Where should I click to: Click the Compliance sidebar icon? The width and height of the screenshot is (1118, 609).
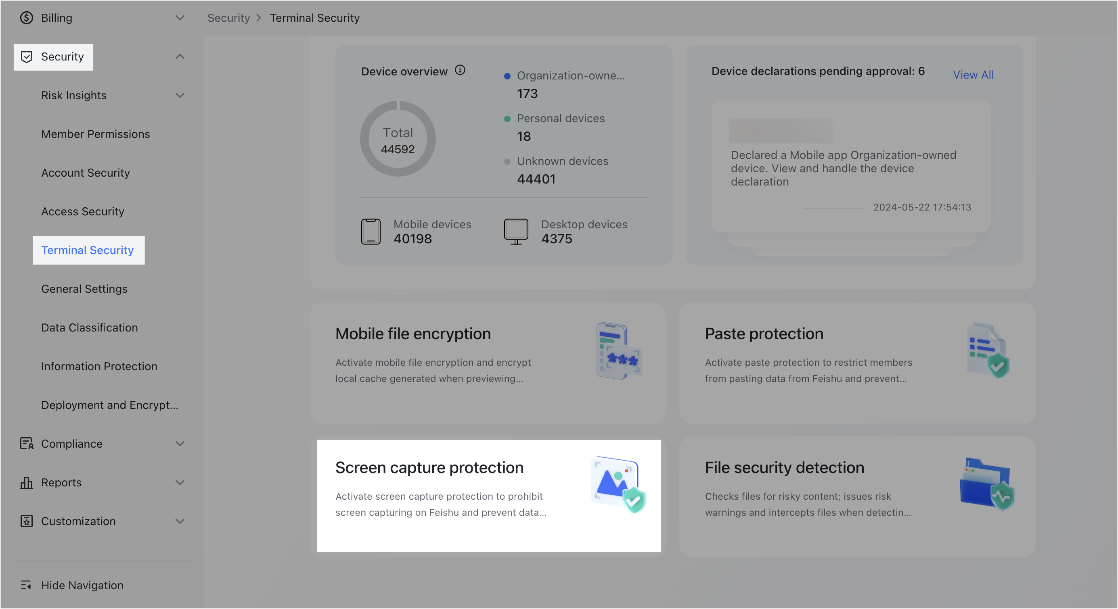coord(27,443)
